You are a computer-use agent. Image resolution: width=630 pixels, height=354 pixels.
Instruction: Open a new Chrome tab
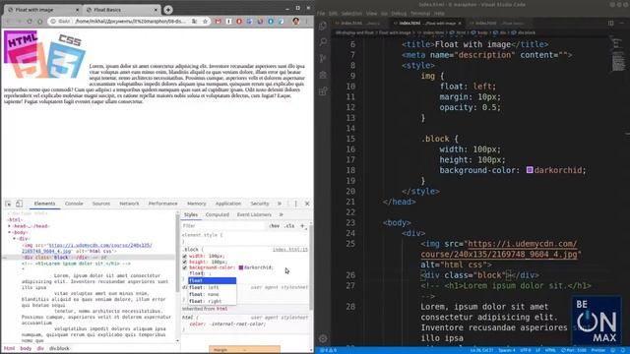(x=168, y=10)
